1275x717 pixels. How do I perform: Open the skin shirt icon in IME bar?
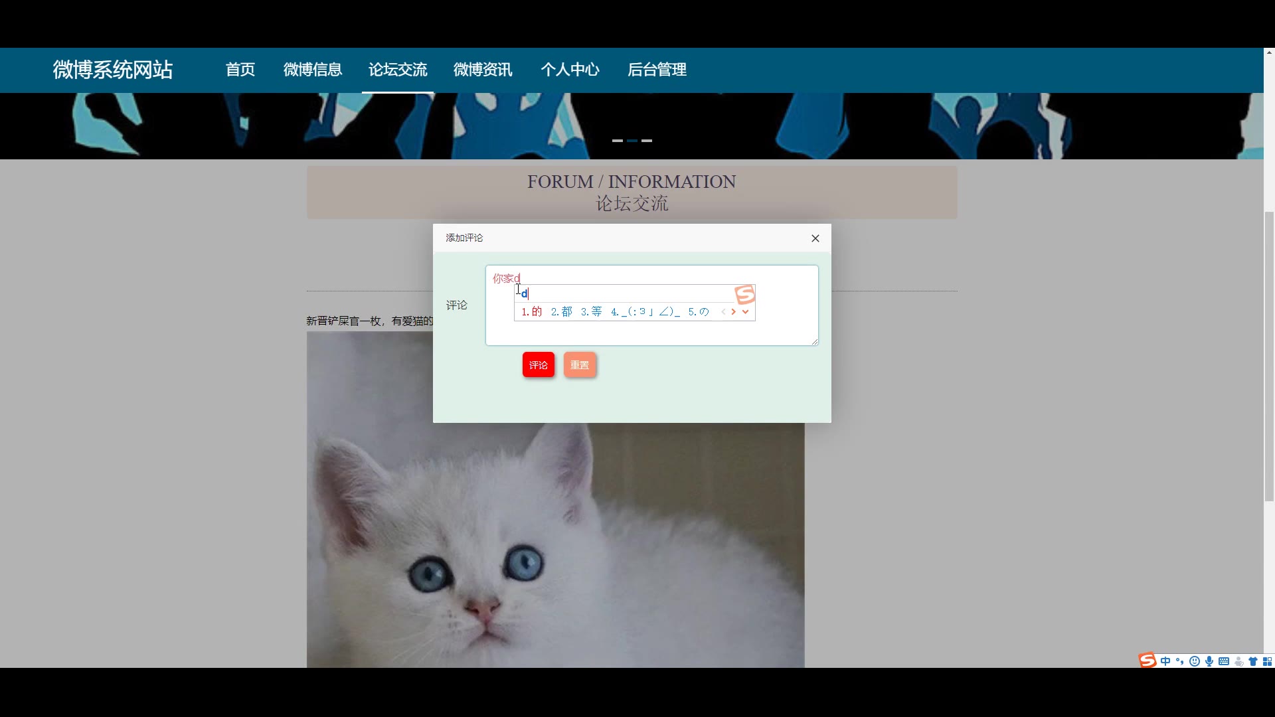(x=1253, y=661)
